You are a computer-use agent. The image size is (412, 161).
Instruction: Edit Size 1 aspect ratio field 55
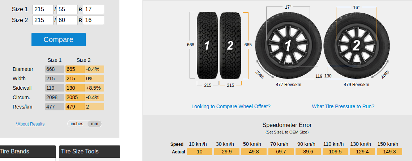[67, 9]
